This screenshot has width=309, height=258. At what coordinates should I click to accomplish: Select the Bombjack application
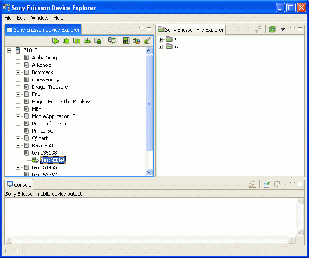(43, 72)
